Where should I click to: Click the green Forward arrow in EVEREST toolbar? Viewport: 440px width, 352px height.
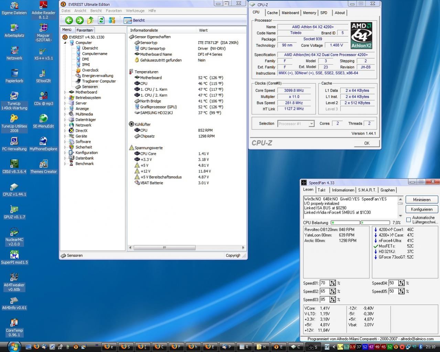pos(79,20)
